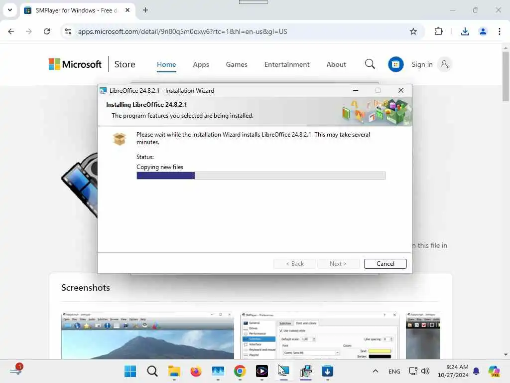Open the Store link beside Microsoft logo
Image resolution: width=510 pixels, height=383 pixels.
pos(125,64)
